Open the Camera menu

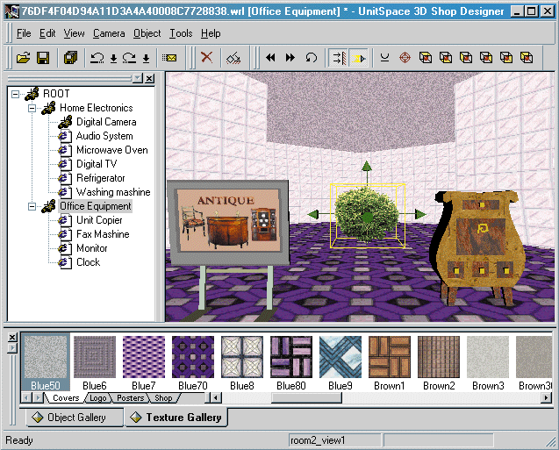(x=109, y=33)
